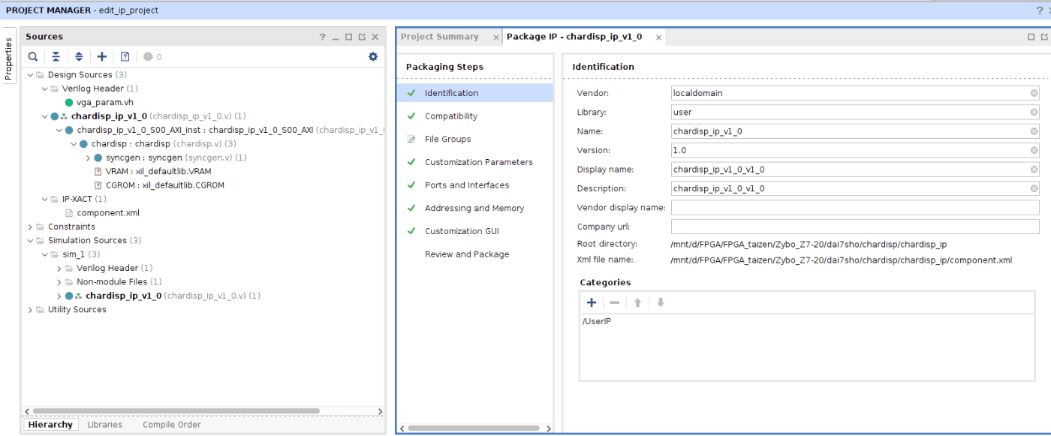Screen dimensions: 1051x436
Task: Select the /UserIP category entry
Action: point(597,321)
